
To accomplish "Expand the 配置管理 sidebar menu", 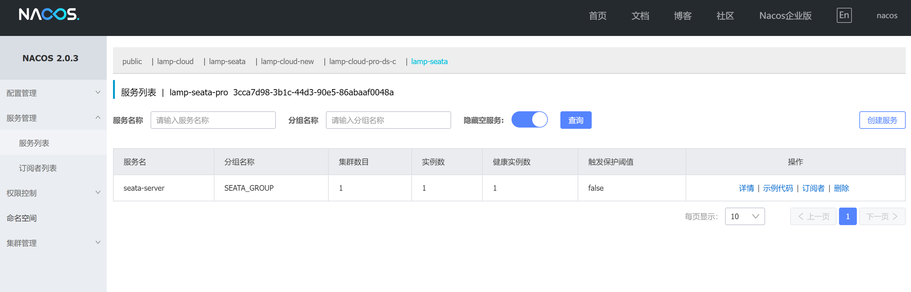I will 53,93.
